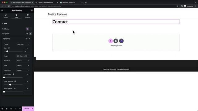The height and width of the screenshot is (111, 198).
Task: Preview changes with the eye icon
Action: [x=20, y=109]
